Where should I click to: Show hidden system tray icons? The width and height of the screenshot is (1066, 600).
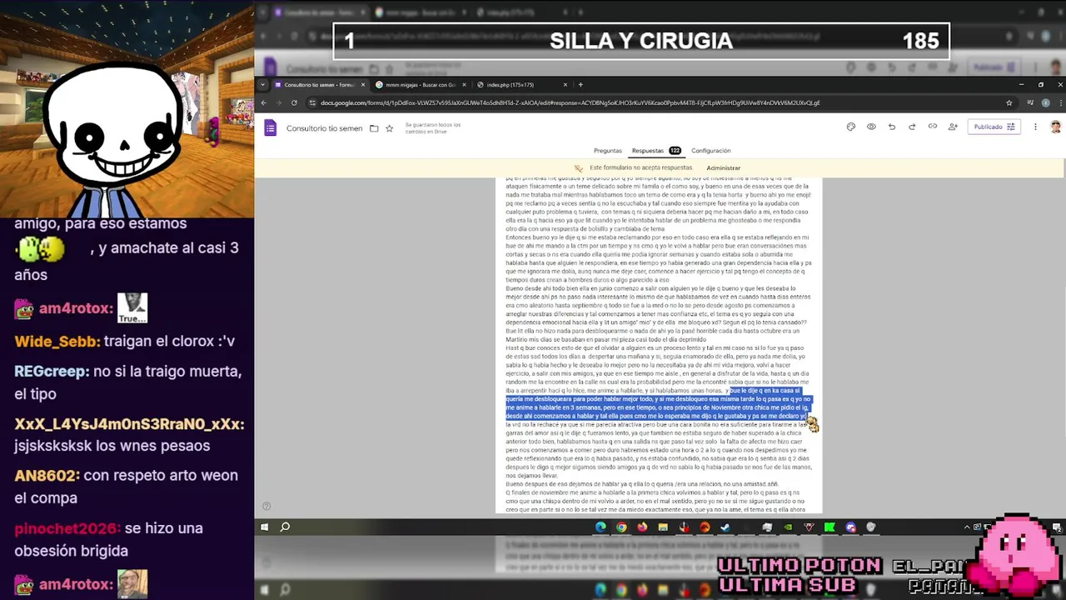967,527
